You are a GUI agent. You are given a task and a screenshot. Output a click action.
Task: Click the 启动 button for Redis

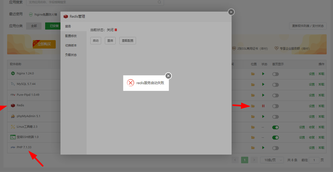(96, 41)
